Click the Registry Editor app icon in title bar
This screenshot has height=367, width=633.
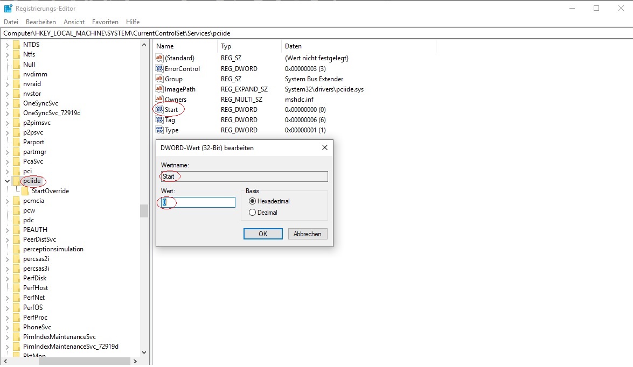point(8,9)
